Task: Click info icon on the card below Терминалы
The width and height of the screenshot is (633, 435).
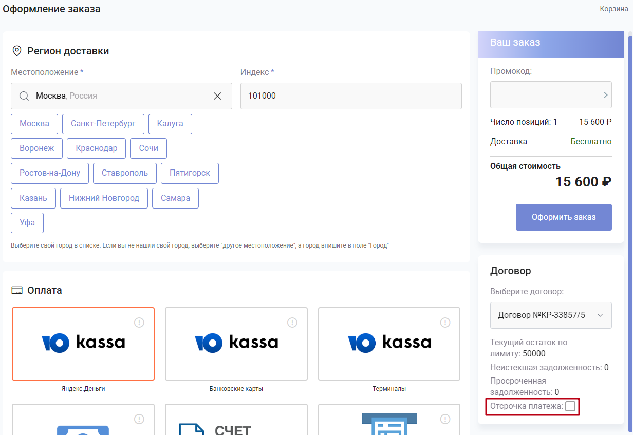Action: (x=445, y=419)
